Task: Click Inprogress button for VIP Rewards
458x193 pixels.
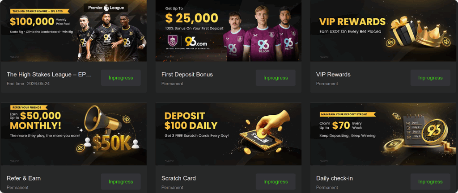Action: 430,78
